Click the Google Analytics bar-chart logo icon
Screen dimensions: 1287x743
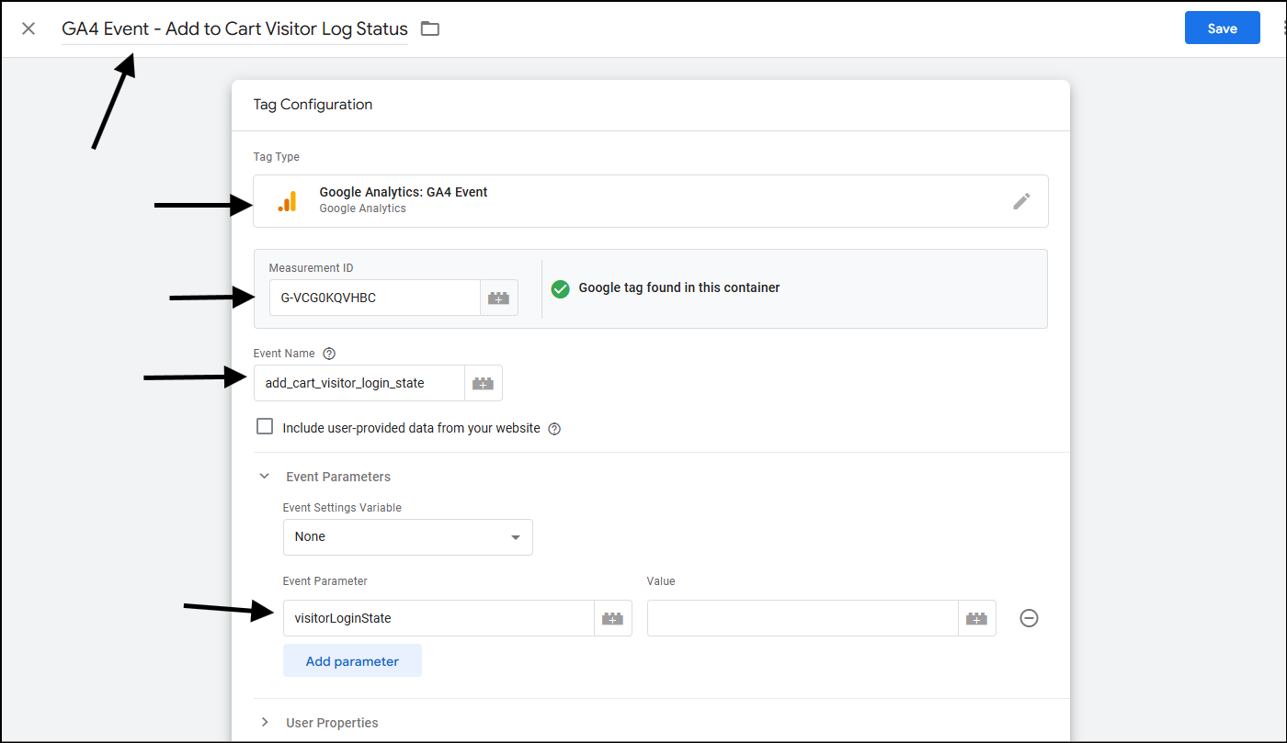click(288, 201)
